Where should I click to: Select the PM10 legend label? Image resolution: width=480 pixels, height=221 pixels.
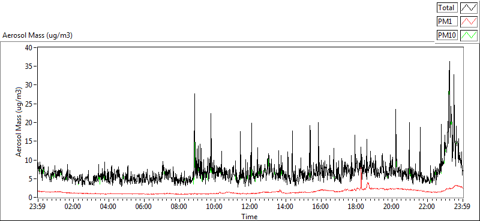click(x=447, y=35)
